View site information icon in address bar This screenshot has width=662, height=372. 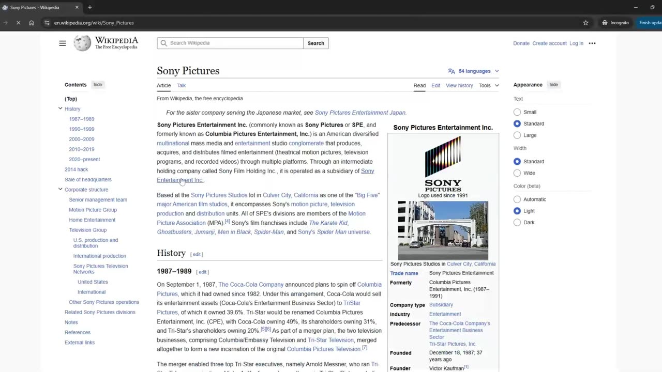[x=47, y=23]
